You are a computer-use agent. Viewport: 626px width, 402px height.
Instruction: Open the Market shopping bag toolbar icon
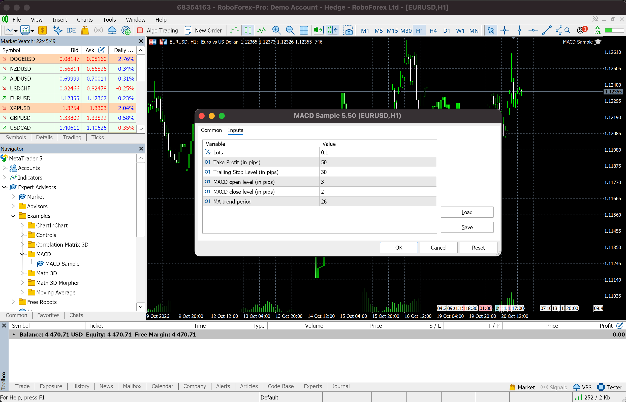tap(85, 30)
